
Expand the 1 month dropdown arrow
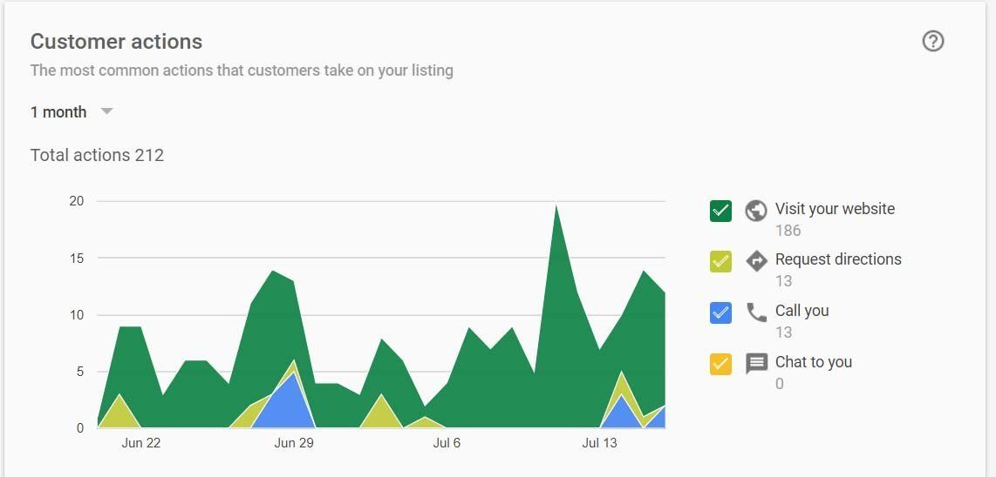tap(106, 111)
